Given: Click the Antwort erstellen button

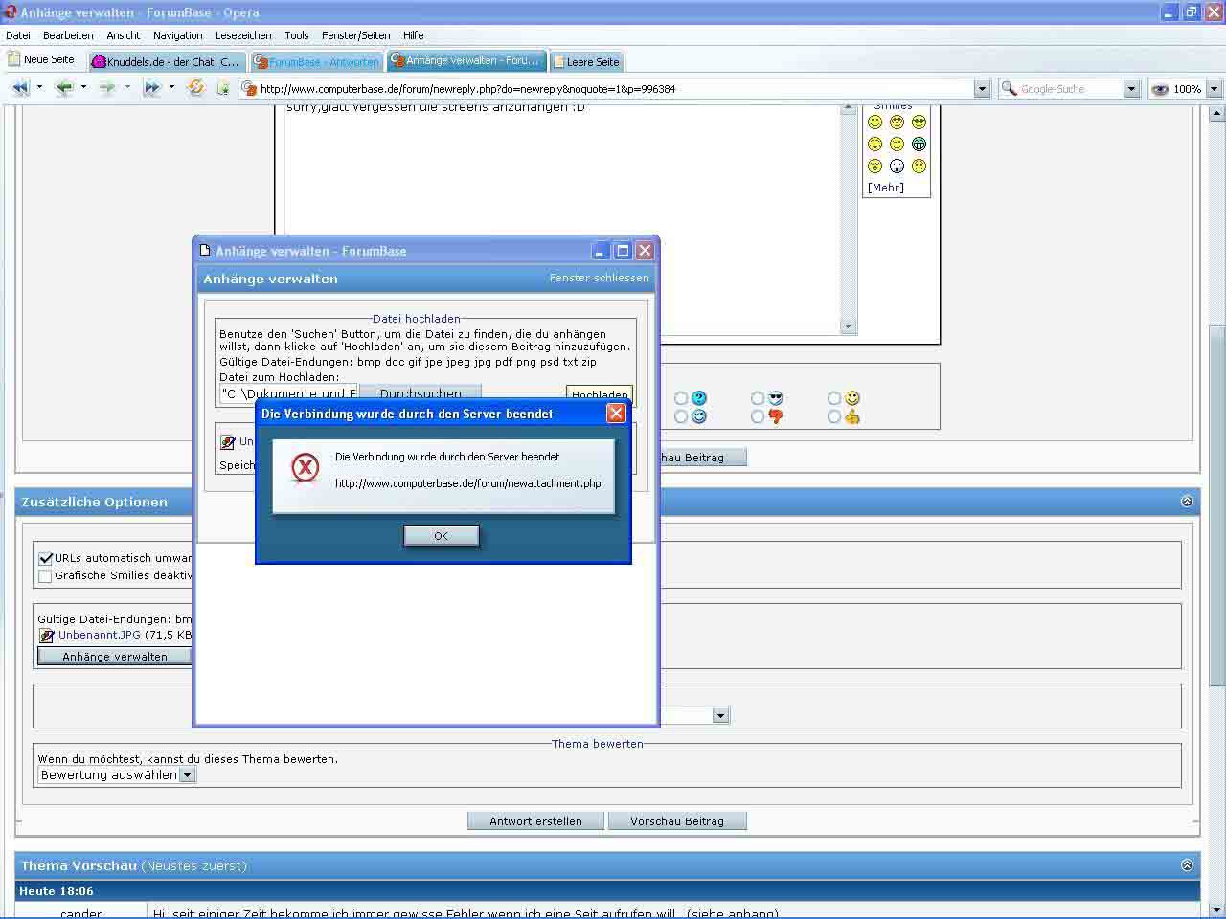Looking at the screenshot, I should point(535,821).
